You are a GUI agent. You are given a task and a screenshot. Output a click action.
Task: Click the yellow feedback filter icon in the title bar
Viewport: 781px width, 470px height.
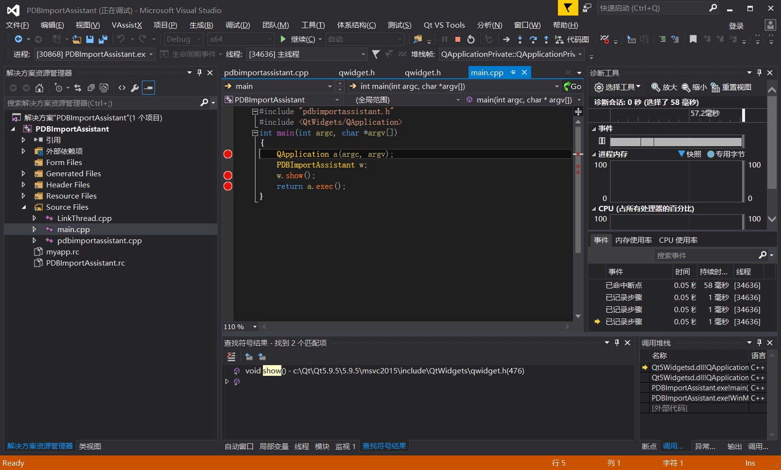(x=568, y=8)
